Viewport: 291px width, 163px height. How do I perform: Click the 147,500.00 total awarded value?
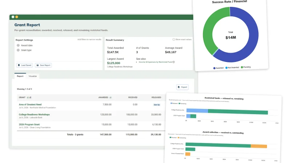tap(105, 134)
